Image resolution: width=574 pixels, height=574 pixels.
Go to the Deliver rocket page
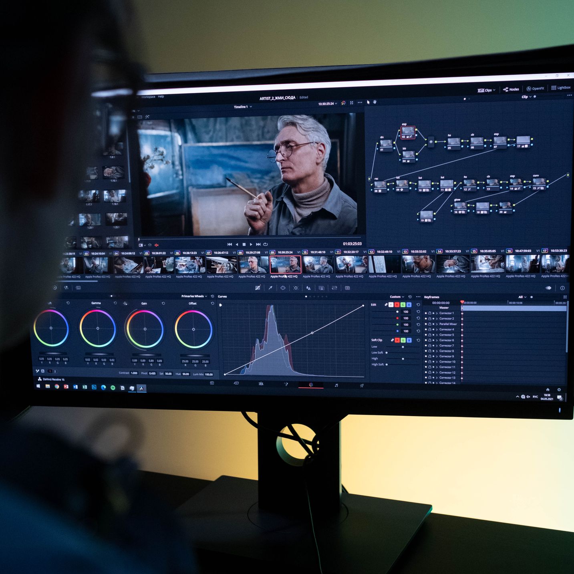click(x=362, y=385)
